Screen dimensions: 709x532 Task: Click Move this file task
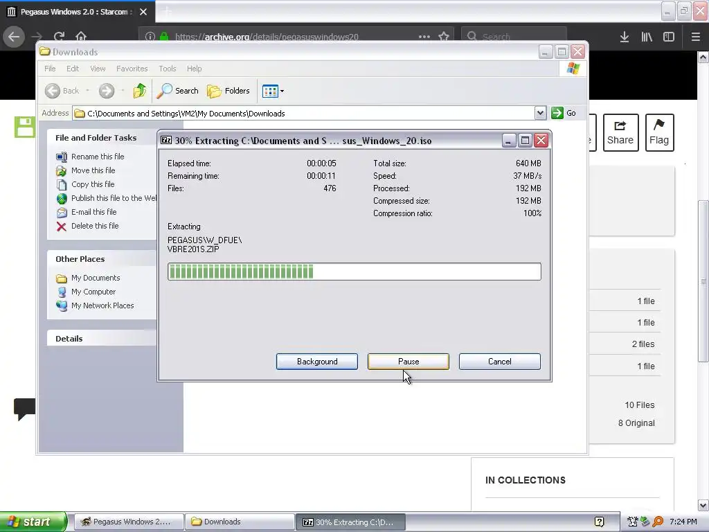[x=86, y=170]
